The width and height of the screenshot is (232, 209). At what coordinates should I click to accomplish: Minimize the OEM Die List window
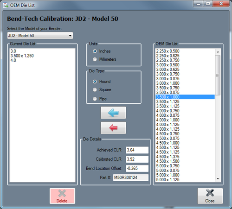[x=199, y=4]
